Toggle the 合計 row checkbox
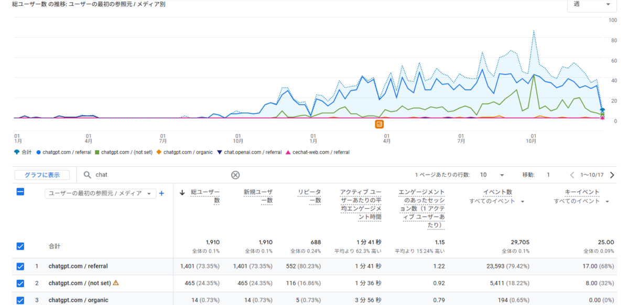The height and width of the screenshot is (305, 629). (20, 246)
